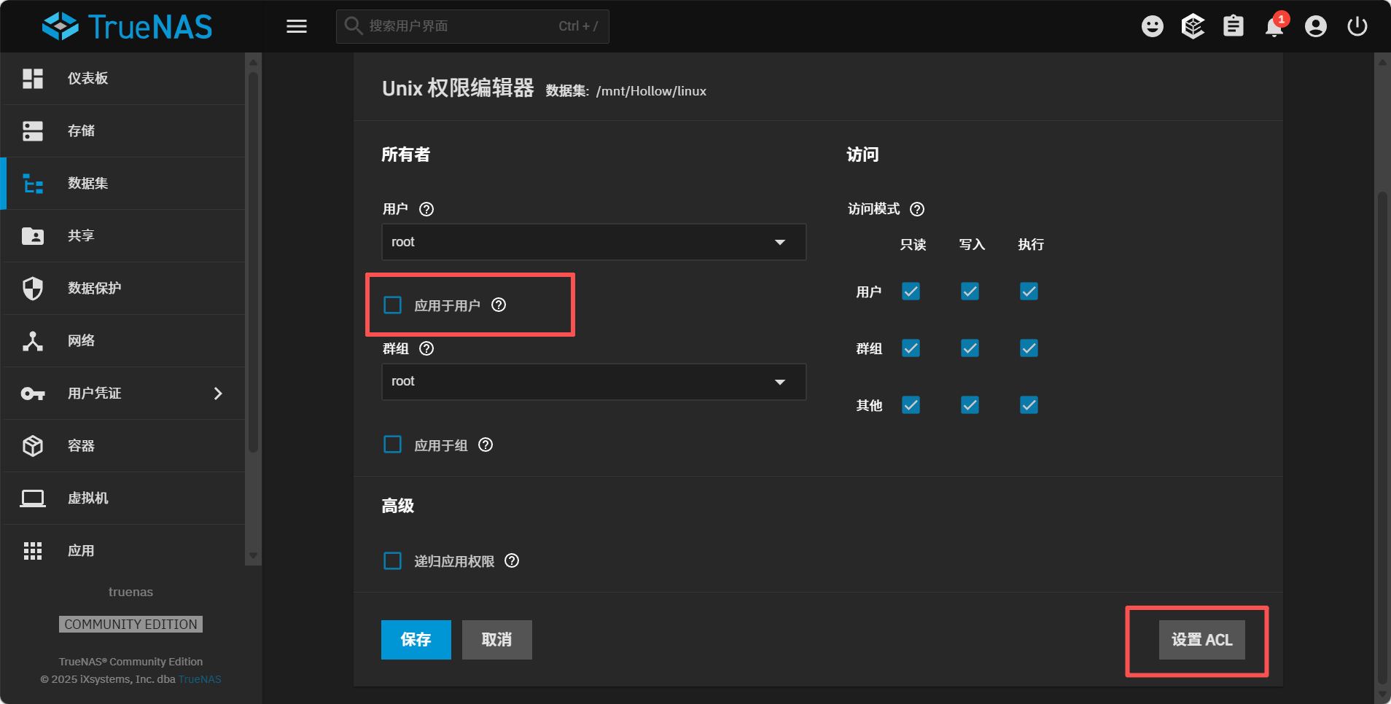Click the 保存 button

coord(416,640)
